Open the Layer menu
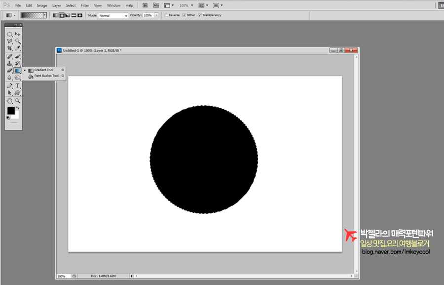 (57, 5)
